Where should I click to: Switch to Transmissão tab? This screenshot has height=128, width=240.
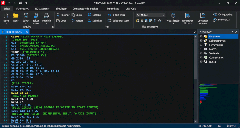pyautogui.click(x=113, y=9)
